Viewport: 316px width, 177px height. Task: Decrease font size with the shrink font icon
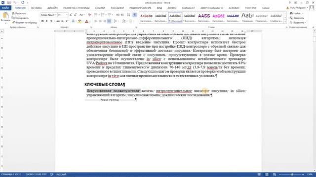pos(75,15)
